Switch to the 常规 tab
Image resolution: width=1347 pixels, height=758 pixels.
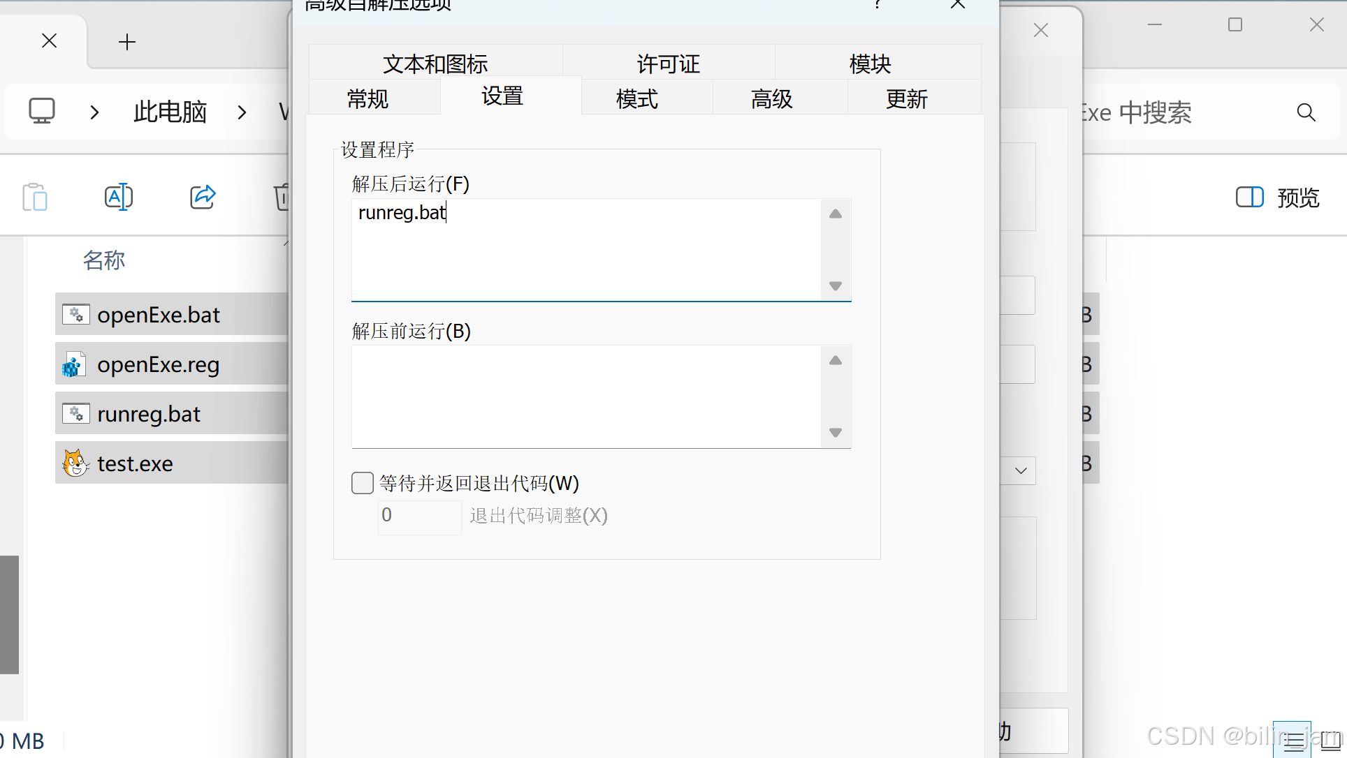[367, 98]
